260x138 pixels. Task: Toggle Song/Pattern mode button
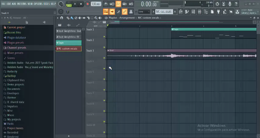pos(69,4)
